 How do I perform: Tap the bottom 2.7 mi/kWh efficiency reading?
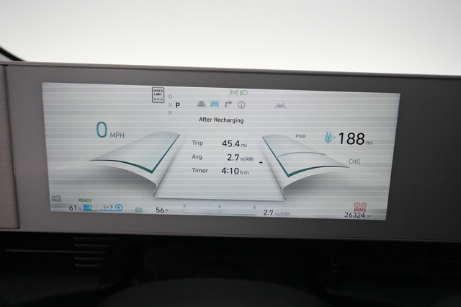click(x=277, y=213)
